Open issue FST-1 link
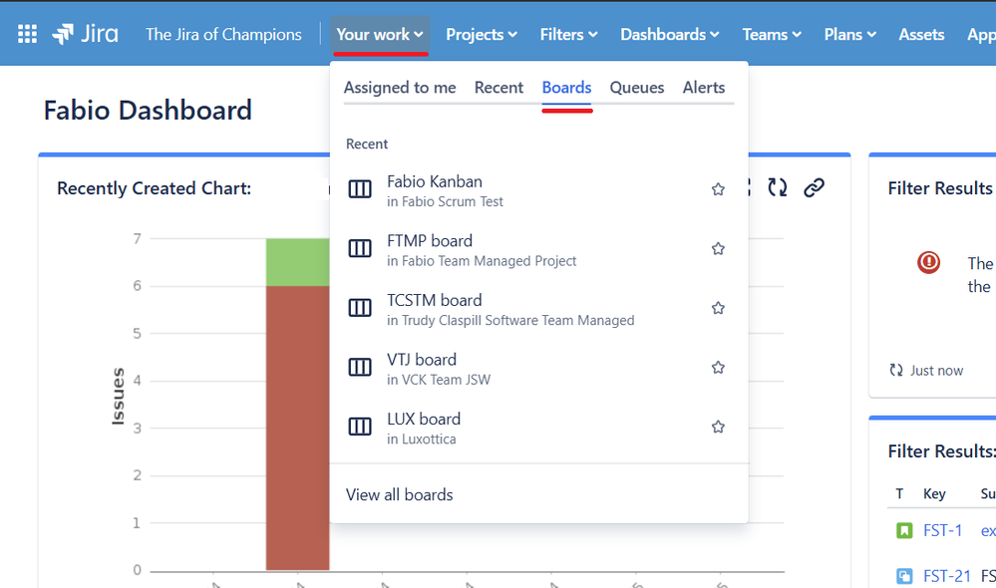This screenshot has width=996, height=588. click(942, 530)
